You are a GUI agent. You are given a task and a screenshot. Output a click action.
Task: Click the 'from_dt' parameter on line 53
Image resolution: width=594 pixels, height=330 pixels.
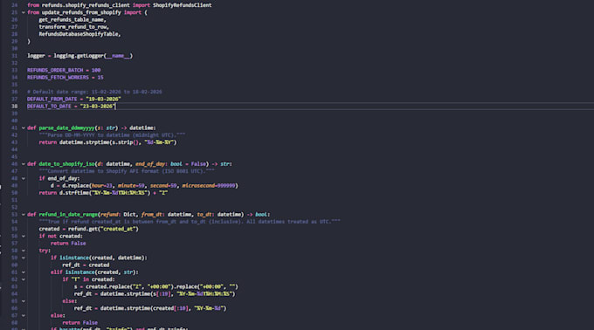151,215
